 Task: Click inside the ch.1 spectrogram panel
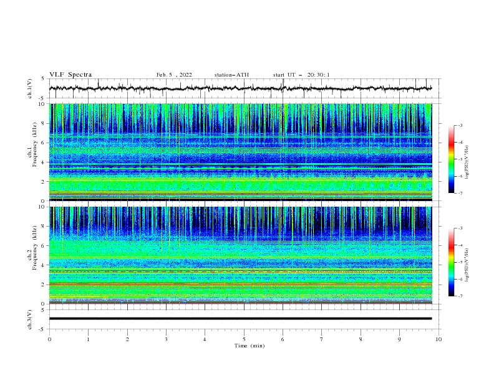[240, 152]
